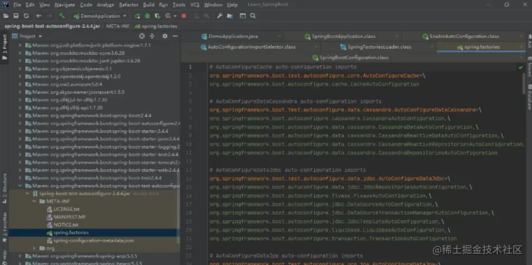Toggle the Web tool window stripe
Viewport: 532px width, 265px height.
click(4, 257)
